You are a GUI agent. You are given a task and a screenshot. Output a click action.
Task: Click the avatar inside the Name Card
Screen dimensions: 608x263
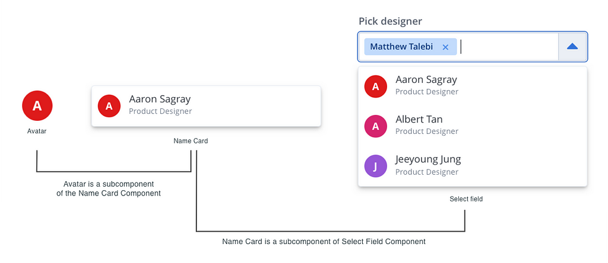109,106
